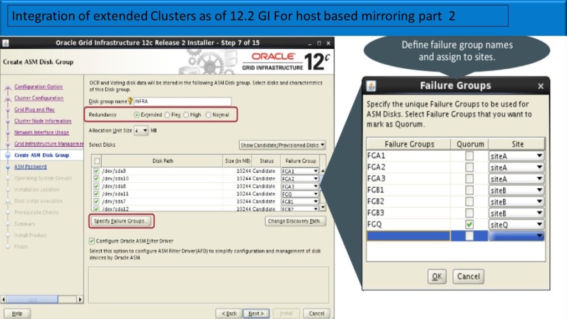Image resolution: width=567 pixels, height=319 pixels.
Task: Expand Show Candidate/Provisioned Disks dropdown
Action: pos(282,145)
